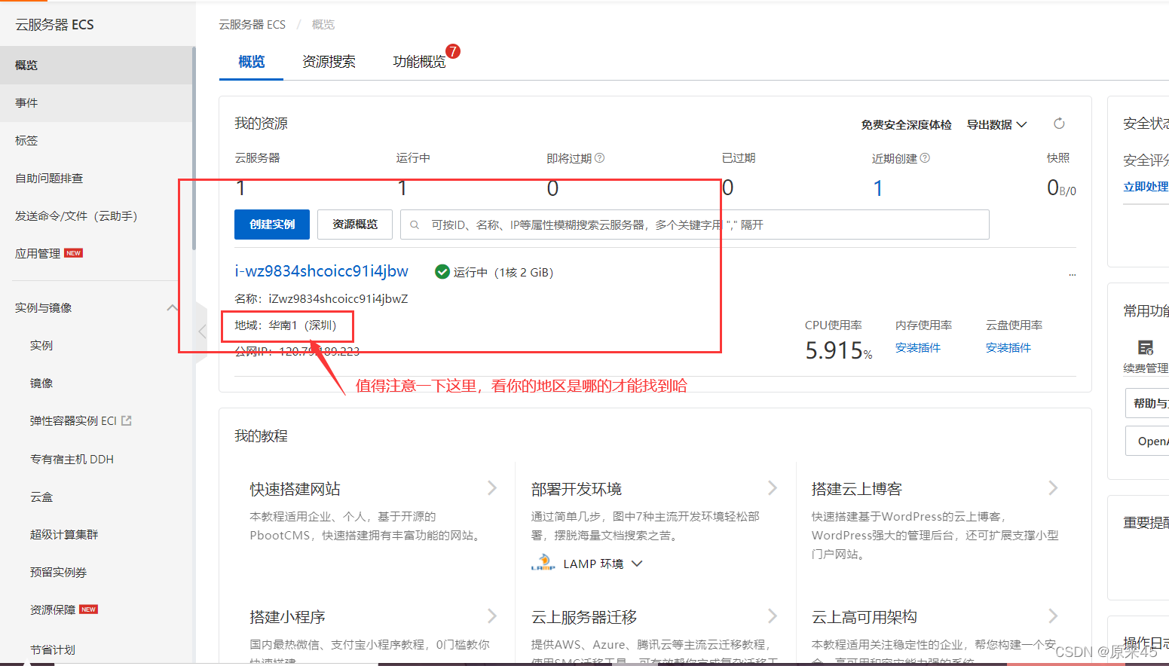Click the CPU使用率 value 5.915%
1169x666 pixels.
[838, 350]
